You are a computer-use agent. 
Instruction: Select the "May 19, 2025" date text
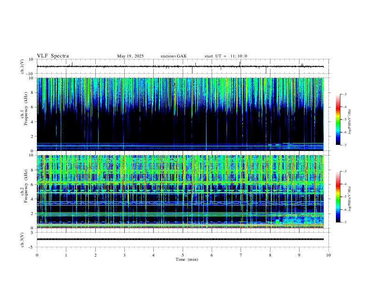tap(130, 56)
